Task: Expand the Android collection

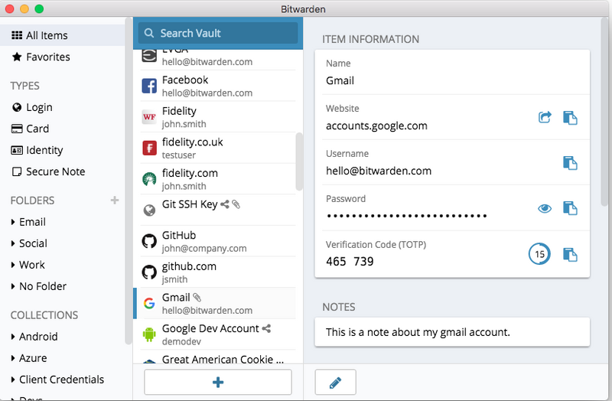Action: (x=38, y=337)
